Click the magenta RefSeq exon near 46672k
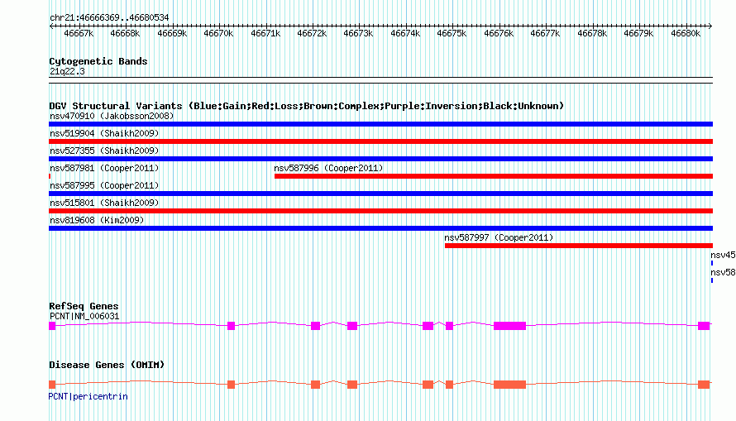The image size is (736, 421). [315, 326]
